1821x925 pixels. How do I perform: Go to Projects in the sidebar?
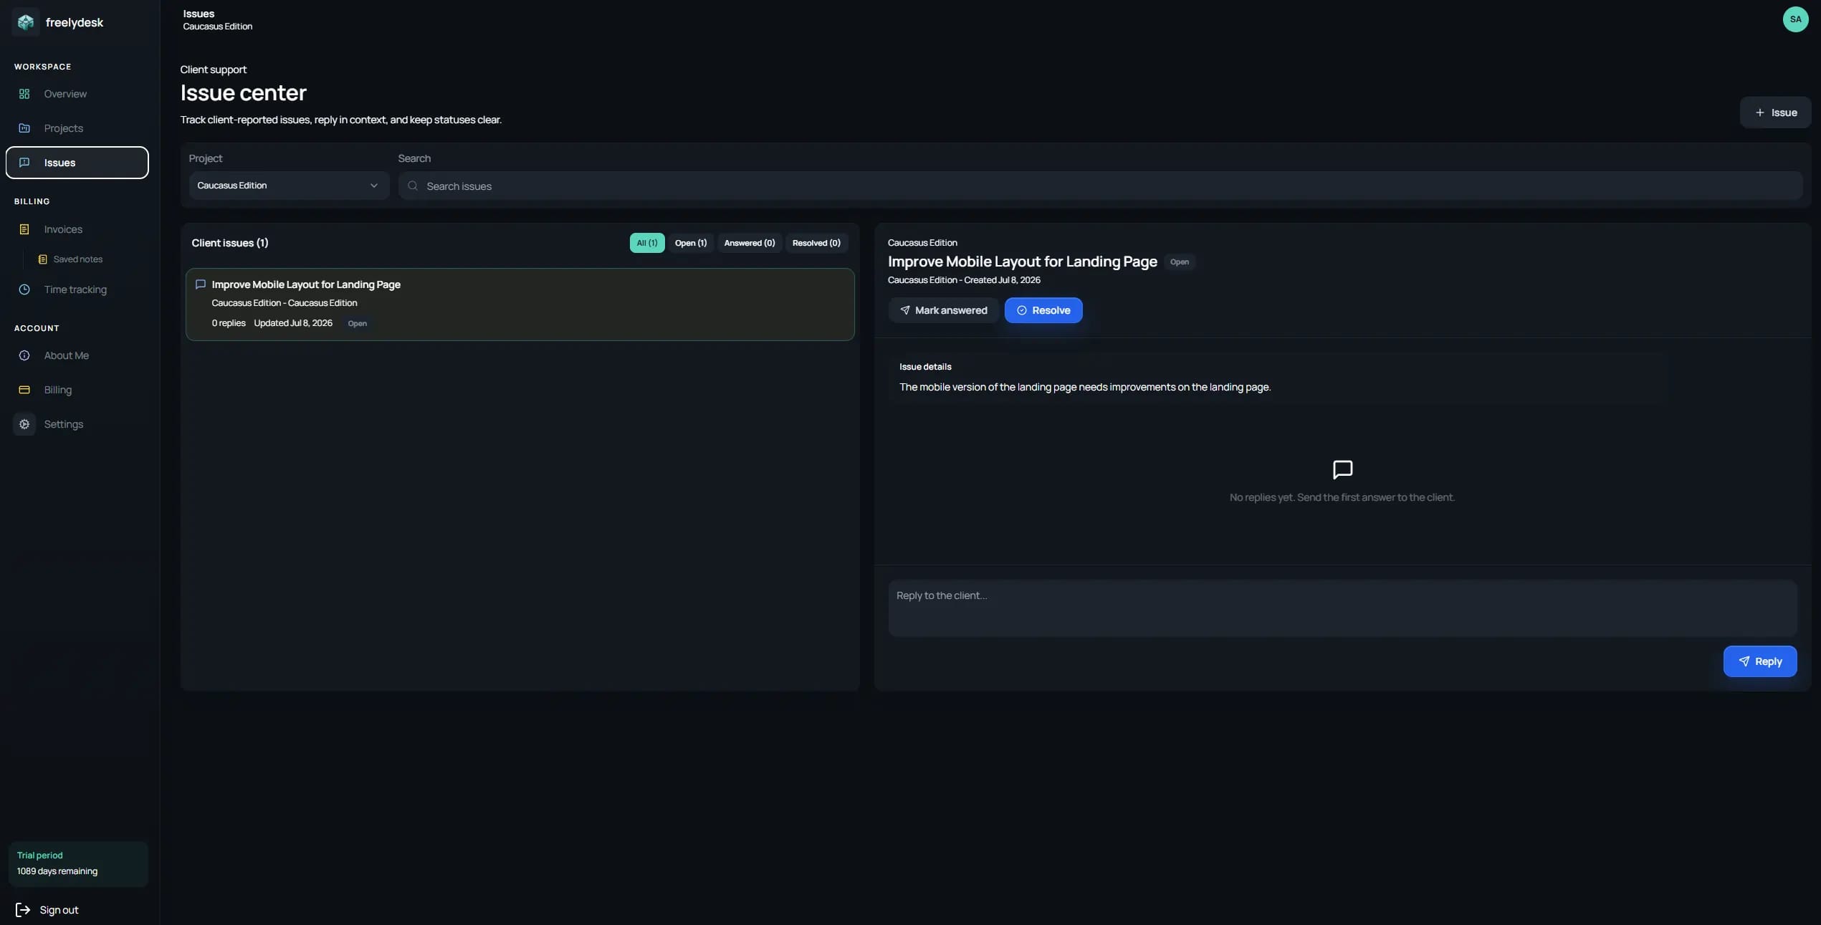tap(77, 128)
